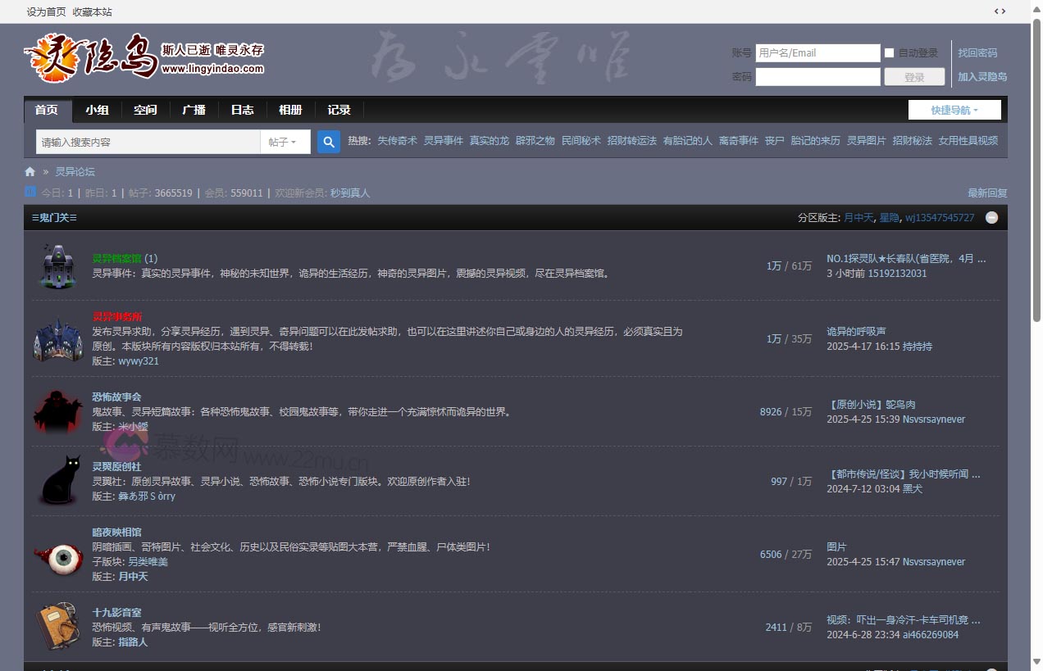Click the 登录 button
The width and height of the screenshot is (1043, 671).
tap(913, 77)
